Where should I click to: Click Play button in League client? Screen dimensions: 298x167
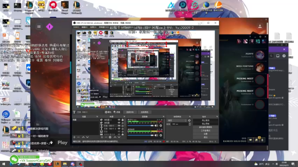pyautogui.click(x=63, y=143)
